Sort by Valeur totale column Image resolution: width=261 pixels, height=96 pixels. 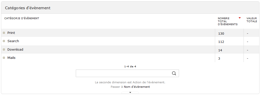252,20
